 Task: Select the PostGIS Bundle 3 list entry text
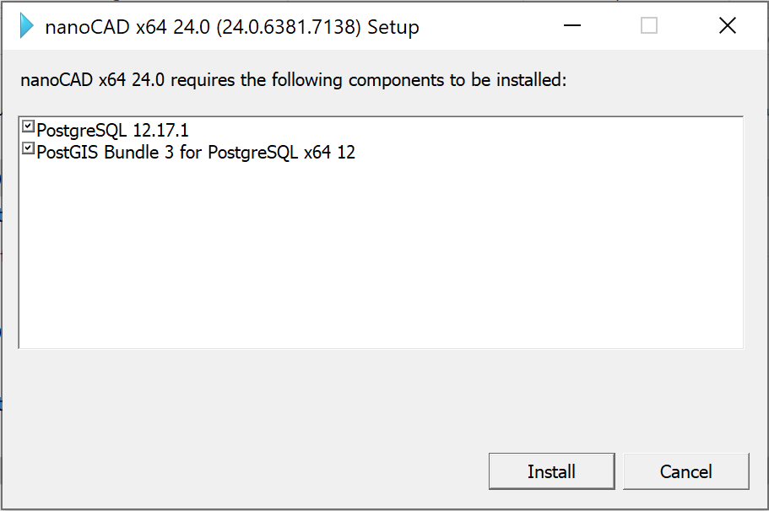pos(196,153)
